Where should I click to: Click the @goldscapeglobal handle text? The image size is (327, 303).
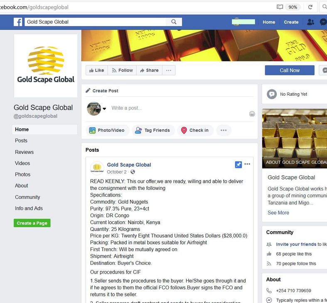[x=35, y=116]
